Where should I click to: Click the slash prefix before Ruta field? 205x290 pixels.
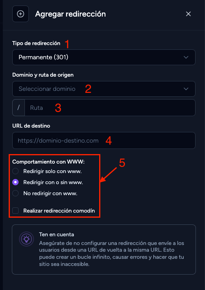coord(19,107)
